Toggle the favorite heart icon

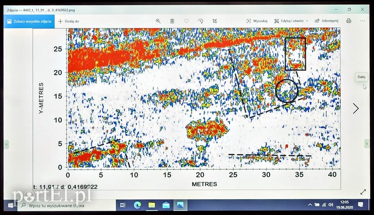pyautogui.click(x=186, y=21)
